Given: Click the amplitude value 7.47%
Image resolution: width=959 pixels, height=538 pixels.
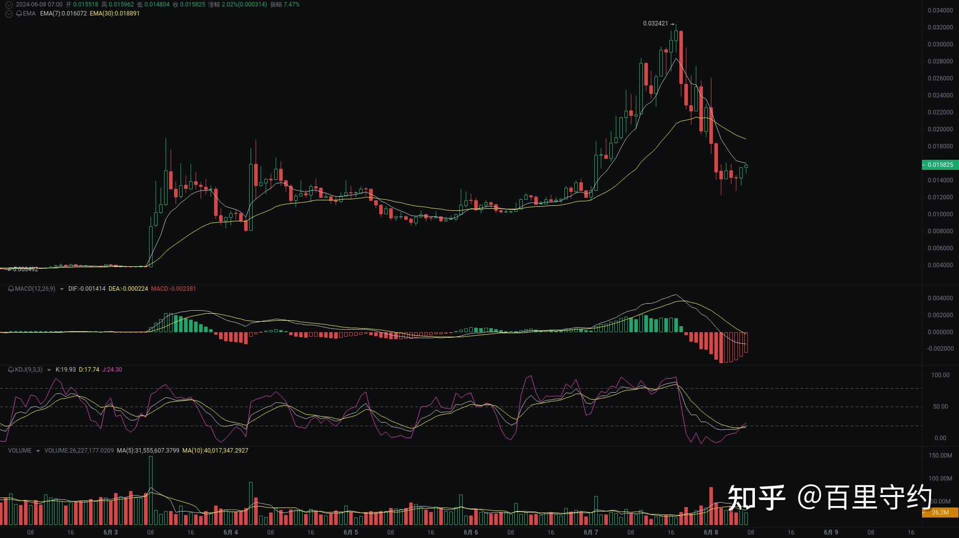Looking at the screenshot, I should [x=292, y=4].
